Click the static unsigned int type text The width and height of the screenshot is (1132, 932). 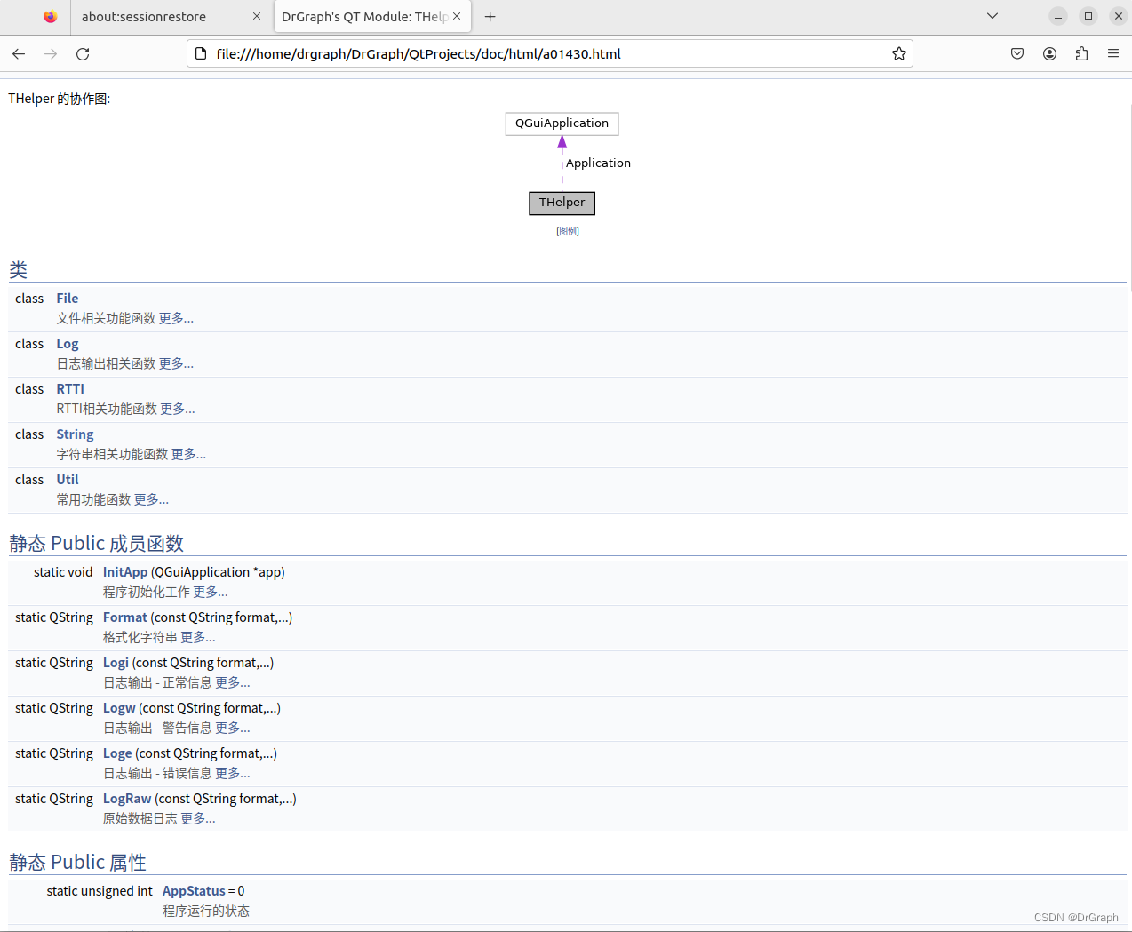click(x=100, y=891)
